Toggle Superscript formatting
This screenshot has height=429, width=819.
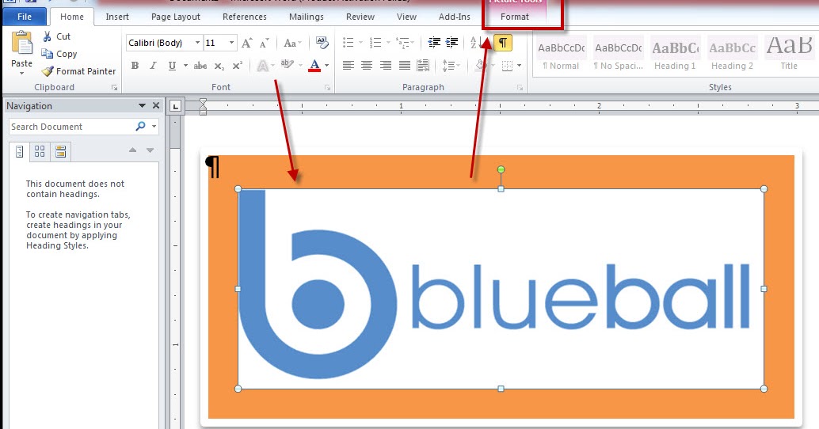point(237,66)
